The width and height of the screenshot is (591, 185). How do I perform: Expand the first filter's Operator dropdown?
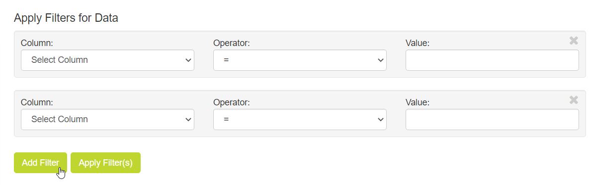tap(300, 60)
